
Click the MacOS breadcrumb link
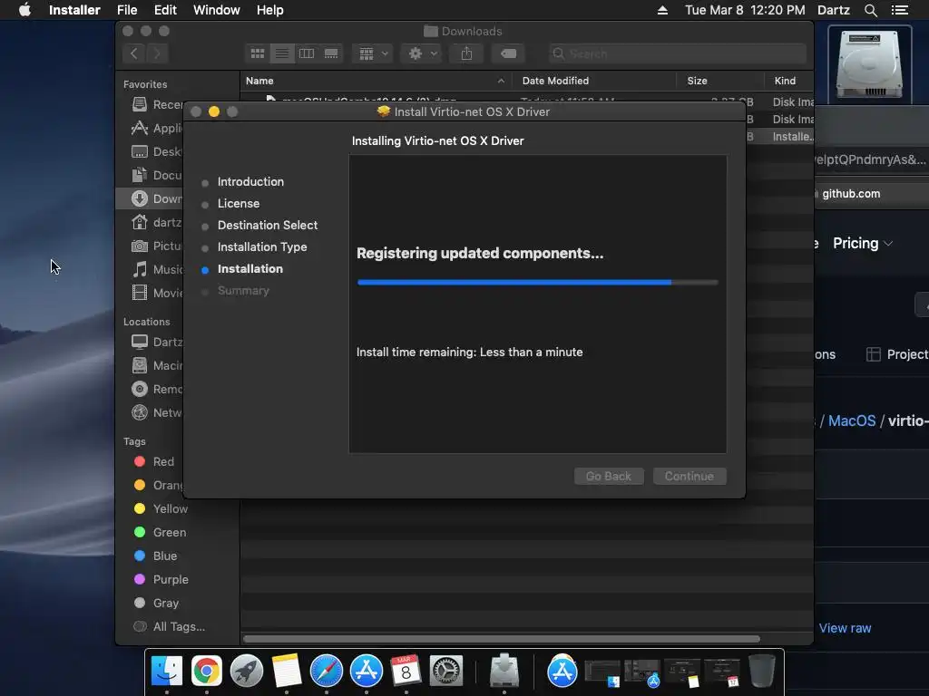tap(851, 420)
